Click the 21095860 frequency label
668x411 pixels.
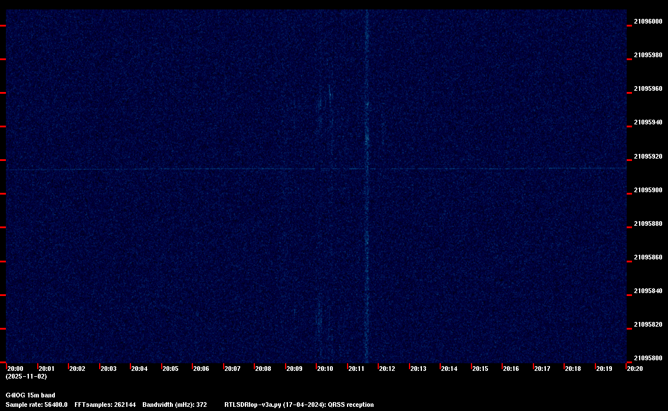(648, 257)
